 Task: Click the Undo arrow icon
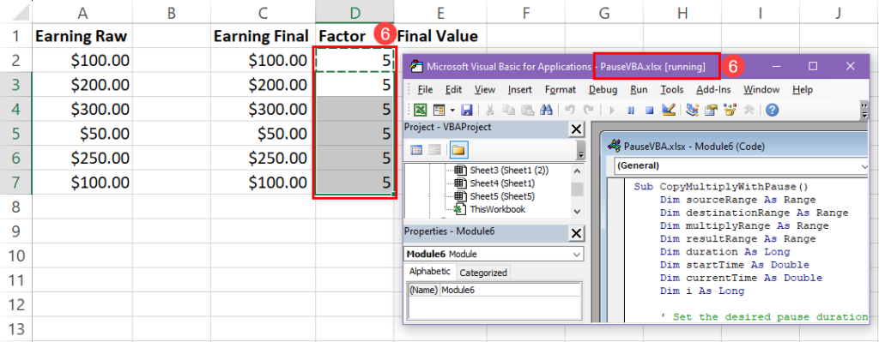570,110
